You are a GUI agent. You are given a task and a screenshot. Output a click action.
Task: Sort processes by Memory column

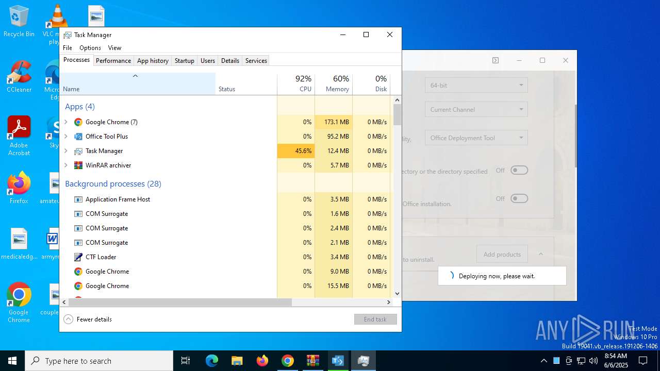(x=334, y=84)
